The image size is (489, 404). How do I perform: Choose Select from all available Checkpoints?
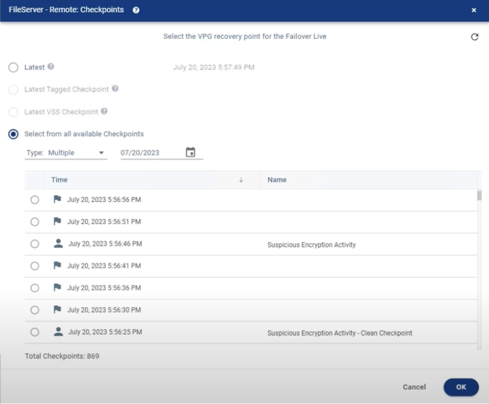14,134
